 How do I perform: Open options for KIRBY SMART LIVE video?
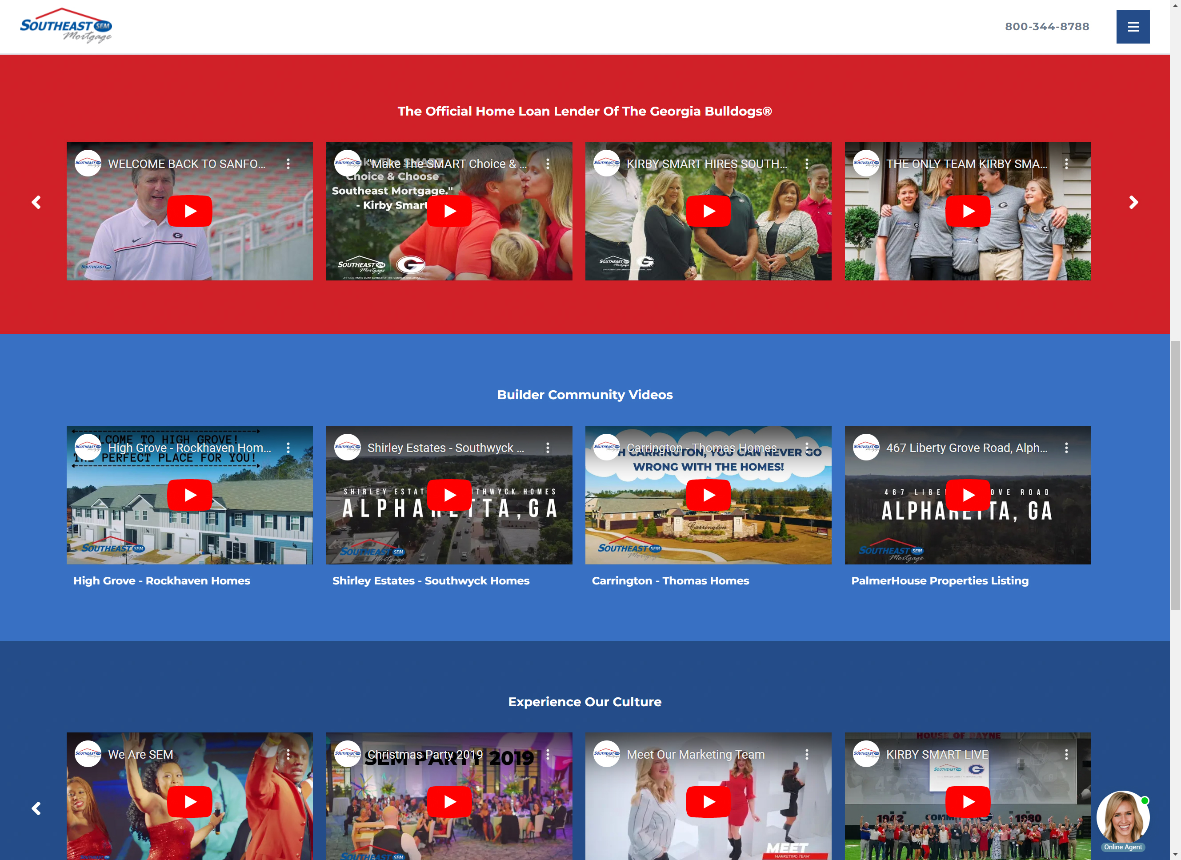pos(1066,754)
